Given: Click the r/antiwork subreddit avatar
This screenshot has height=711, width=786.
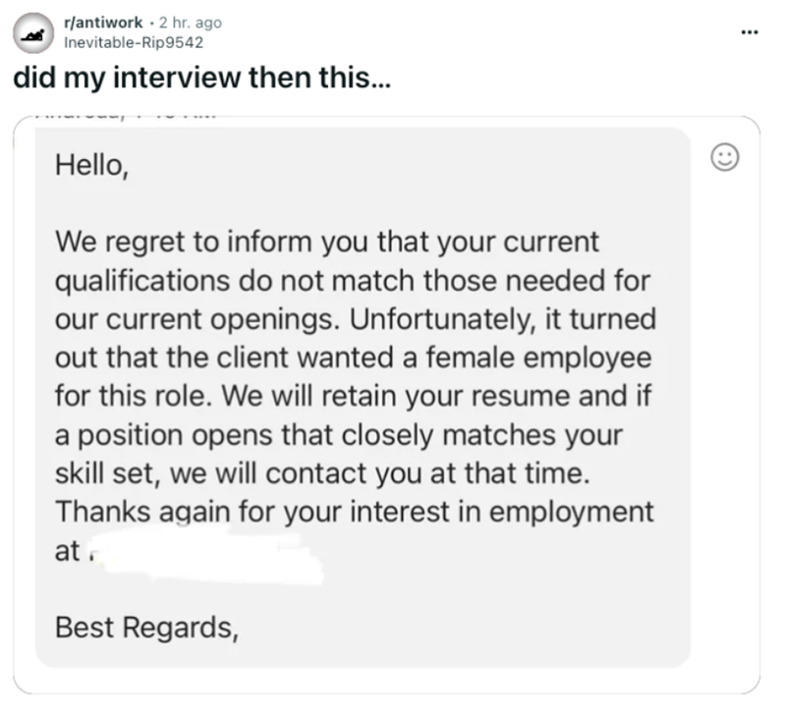Looking at the screenshot, I should pos(33,32).
